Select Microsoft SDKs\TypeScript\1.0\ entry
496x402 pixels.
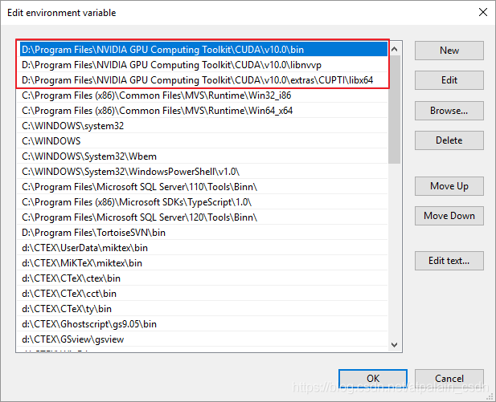click(x=203, y=202)
